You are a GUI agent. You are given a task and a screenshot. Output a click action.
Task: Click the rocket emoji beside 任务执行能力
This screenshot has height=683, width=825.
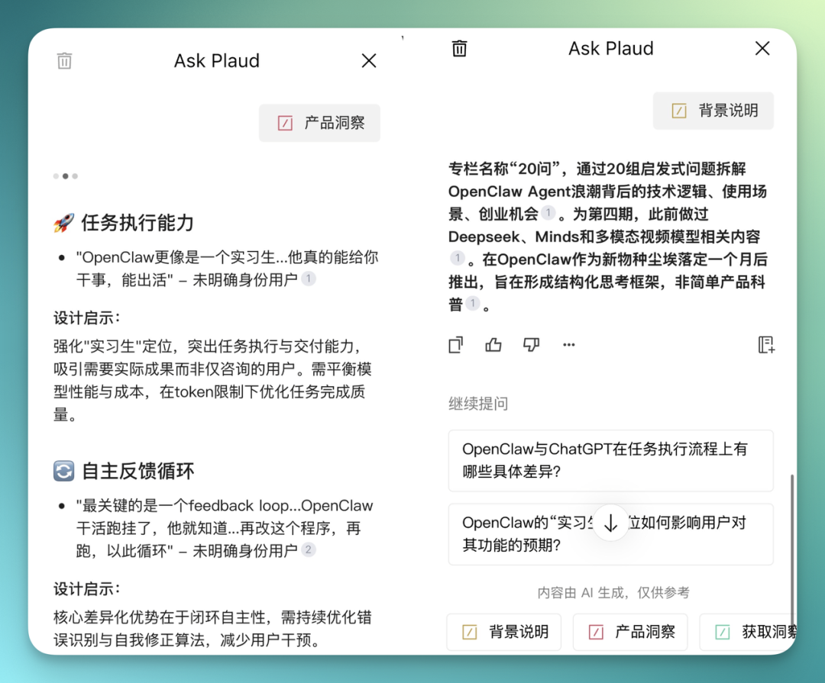point(63,223)
